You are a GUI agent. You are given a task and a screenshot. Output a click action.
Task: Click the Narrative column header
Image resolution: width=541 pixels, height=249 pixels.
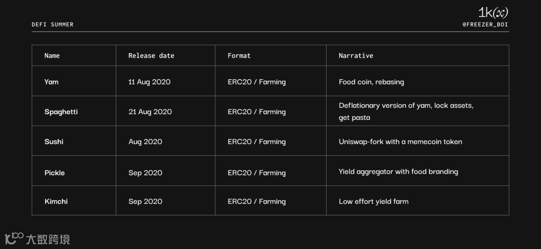(356, 56)
